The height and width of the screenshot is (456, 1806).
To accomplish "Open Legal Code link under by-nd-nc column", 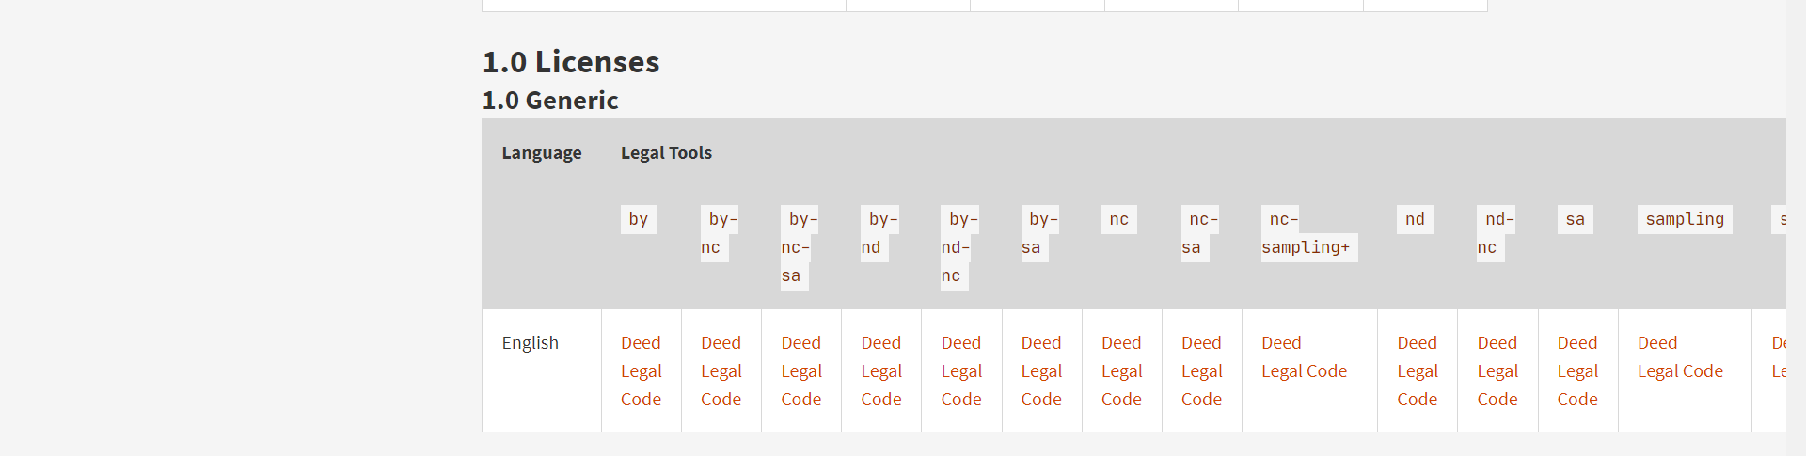I will [961, 385].
